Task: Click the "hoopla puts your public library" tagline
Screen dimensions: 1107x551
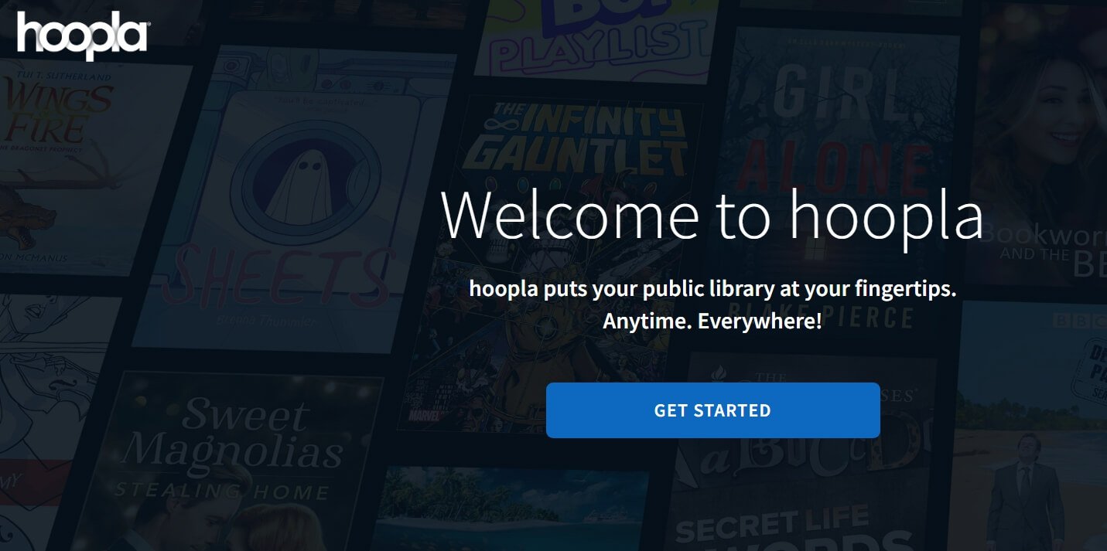Action: click(x=712, y=290)
